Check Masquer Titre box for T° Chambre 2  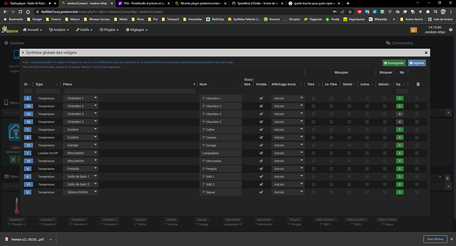tap(313, 106)
